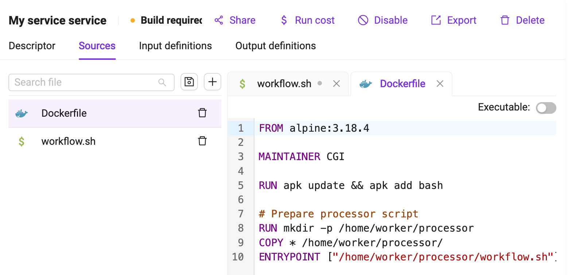Open the Run cost option

(x=307, y=20)
